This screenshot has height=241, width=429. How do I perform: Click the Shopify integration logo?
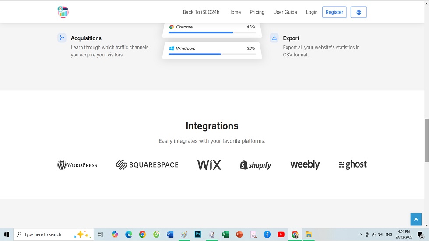256,165
